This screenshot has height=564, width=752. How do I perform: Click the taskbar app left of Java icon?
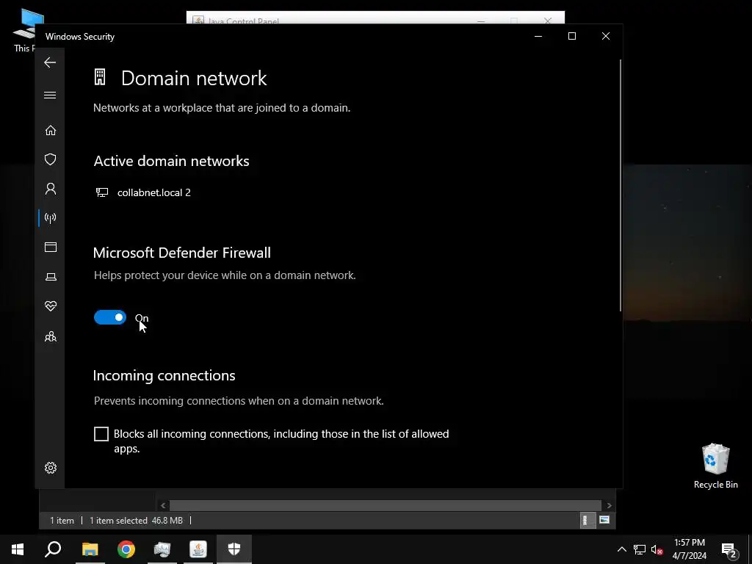pyautogui.click(x=162, y=549)
